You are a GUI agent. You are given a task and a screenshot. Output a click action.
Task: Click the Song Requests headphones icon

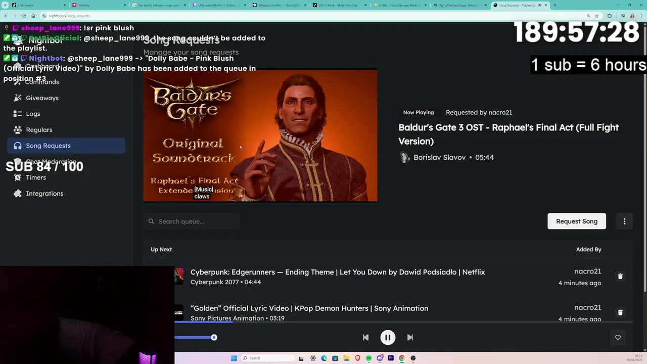(x=18, y=146)
